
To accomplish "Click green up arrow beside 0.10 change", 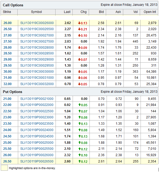I will [79, 155].
